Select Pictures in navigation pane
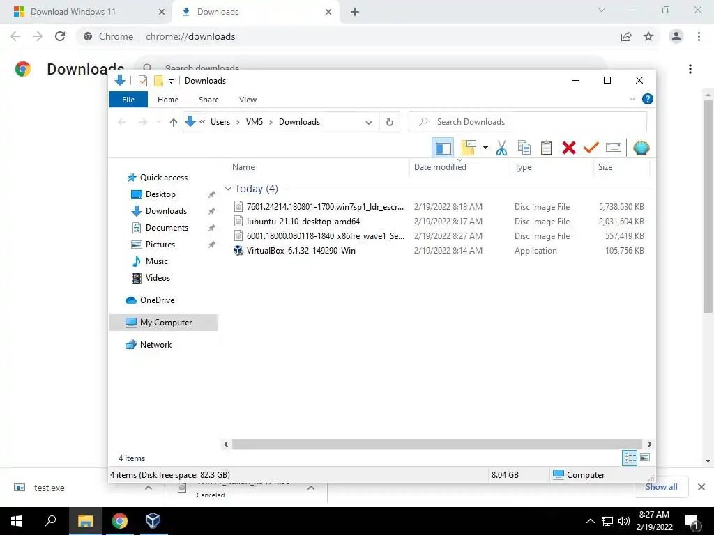This screenshot has height=535, width=714. (160, 245)
